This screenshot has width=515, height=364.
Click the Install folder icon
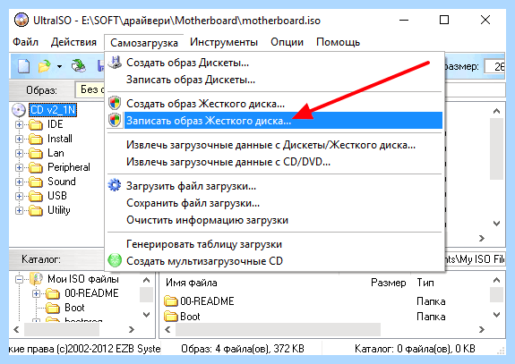(36, 139)
